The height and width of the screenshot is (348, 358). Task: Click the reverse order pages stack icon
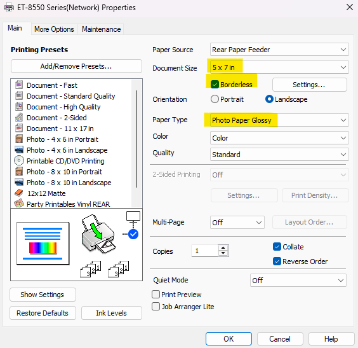119,269
